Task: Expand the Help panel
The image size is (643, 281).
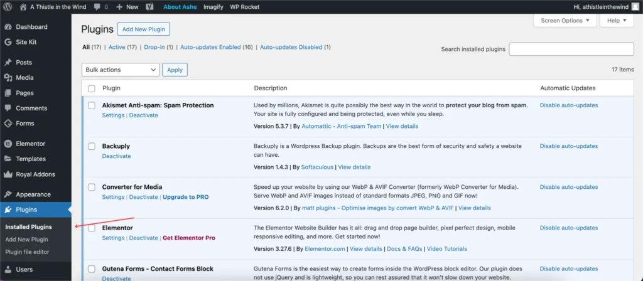Action: pyautogui.click(x=617, y=21)
